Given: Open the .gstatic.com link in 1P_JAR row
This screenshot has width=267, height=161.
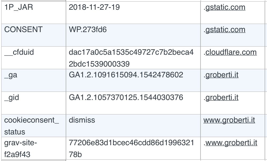Looking at the screenshot, I should (224, 7).
